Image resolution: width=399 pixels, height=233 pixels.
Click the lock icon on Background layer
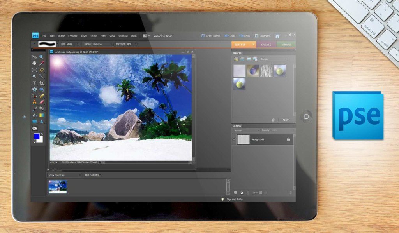click(x=288, y=139)
